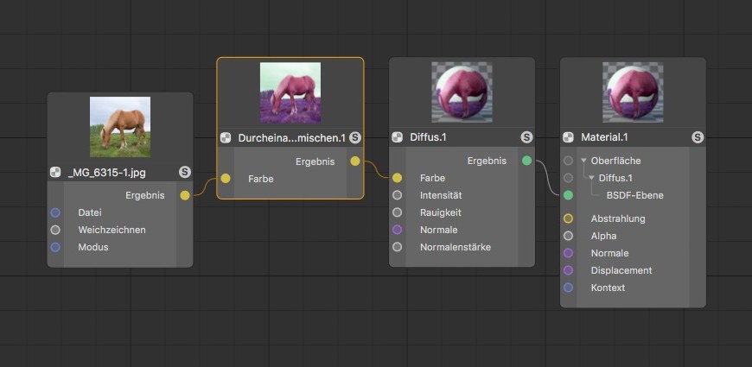Click the green Ergebnis output port of Diffus.1

pos(526,161)
